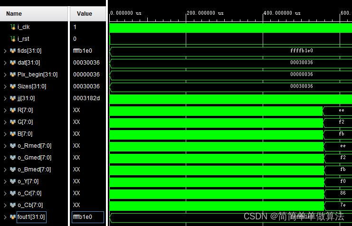Image resolution: width=352 pixels, height=226 pixels.
Task: Click the o_Bmed bus icon
Action: coord(13,170)
